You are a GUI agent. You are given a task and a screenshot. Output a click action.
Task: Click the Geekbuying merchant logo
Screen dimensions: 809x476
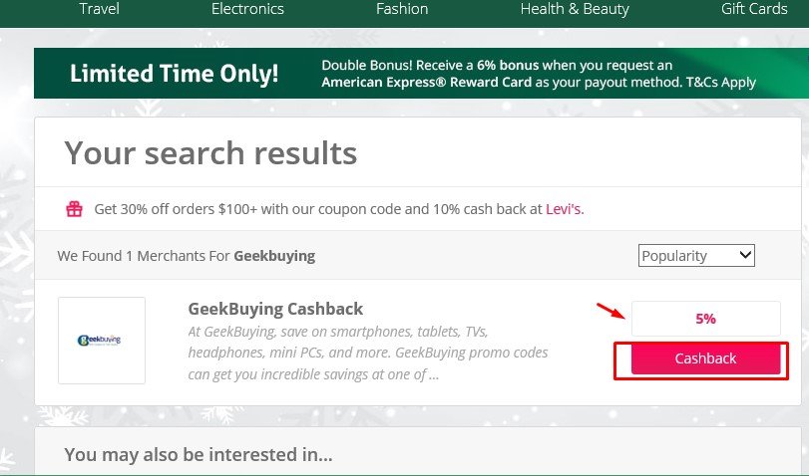[x=101, y=340]
